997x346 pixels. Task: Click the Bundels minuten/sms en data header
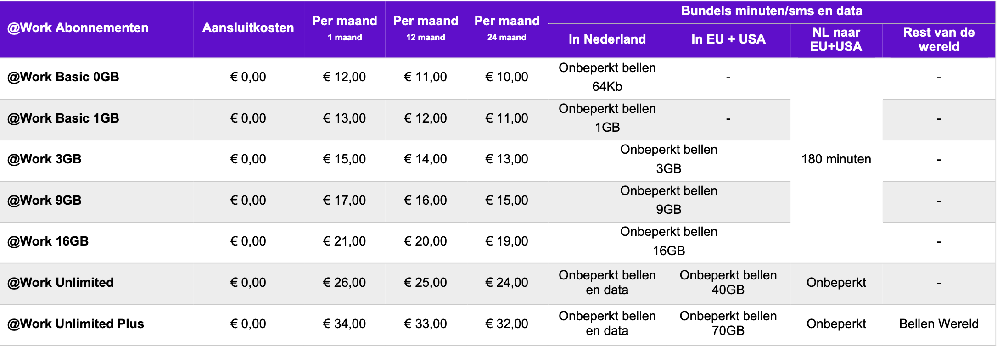click(772, 11)
